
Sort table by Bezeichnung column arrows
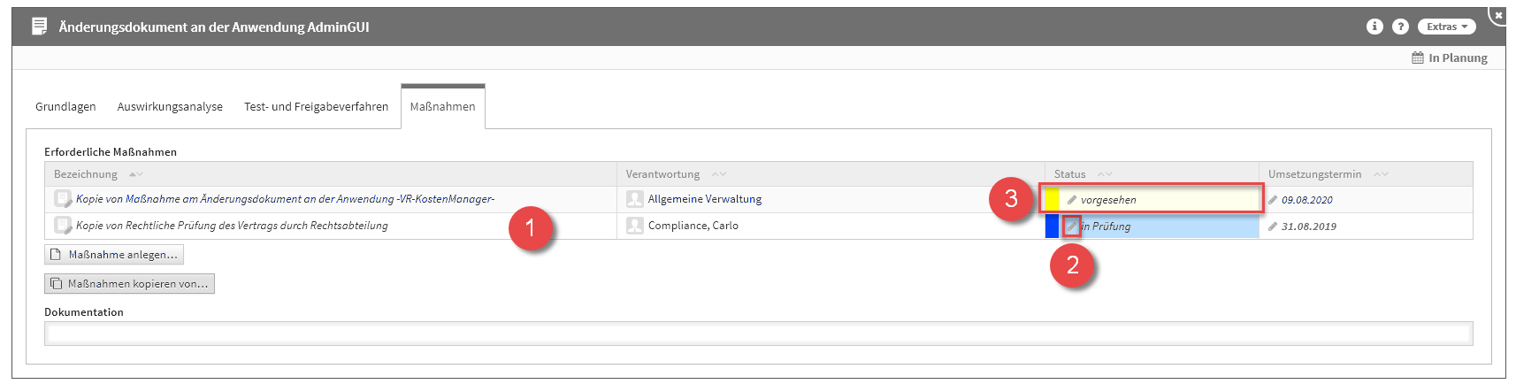click(135, 174)
